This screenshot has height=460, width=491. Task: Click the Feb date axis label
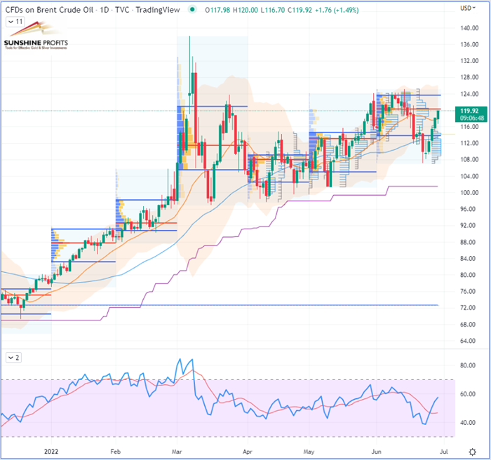(x=116, y=452)
